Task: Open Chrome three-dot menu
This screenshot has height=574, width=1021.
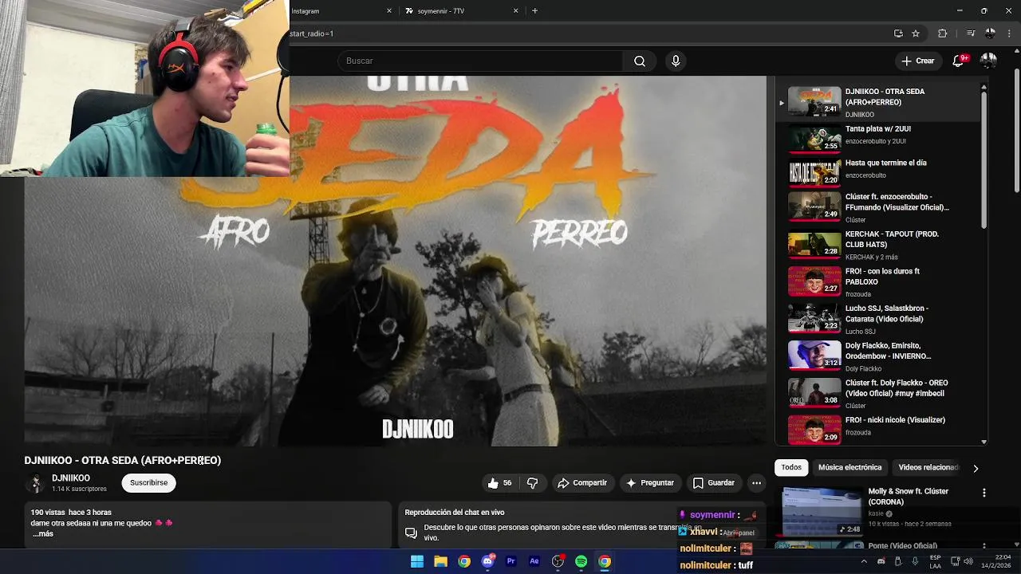Action: click(1009, 33)
